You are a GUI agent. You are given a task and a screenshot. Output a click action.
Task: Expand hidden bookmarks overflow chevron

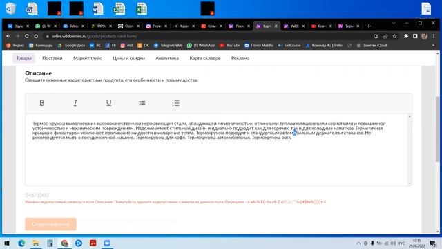coord(433,46)
